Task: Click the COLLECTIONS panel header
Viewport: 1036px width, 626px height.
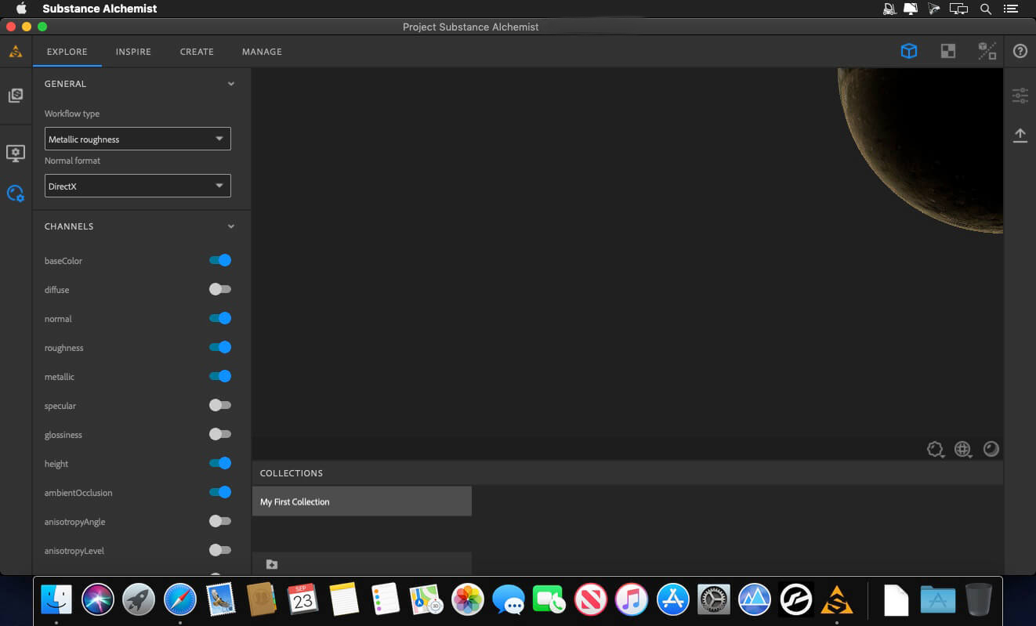Action: [x=628, y=473]
